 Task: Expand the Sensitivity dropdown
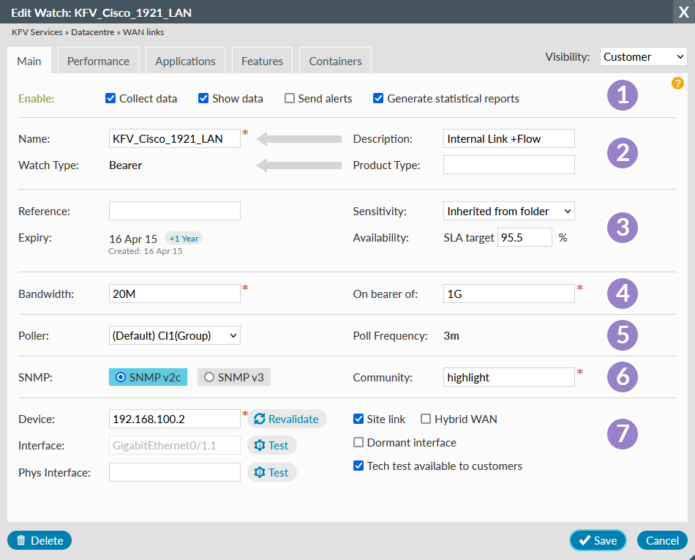pyautogui.click(x=508, y=211)
